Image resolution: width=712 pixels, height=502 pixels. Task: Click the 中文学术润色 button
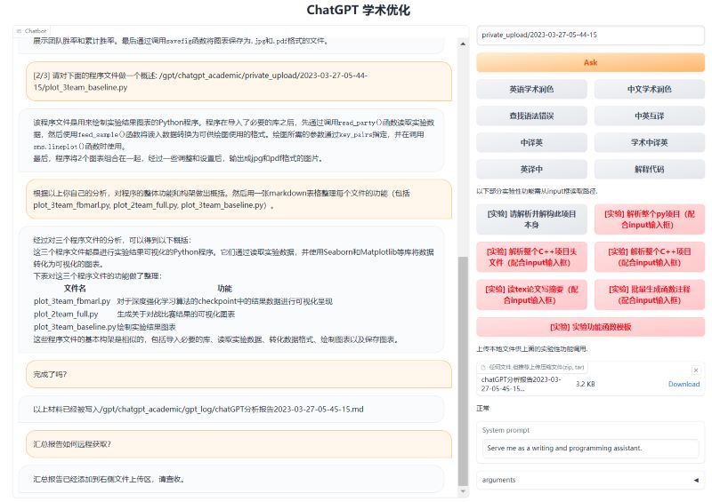point(649,90)
